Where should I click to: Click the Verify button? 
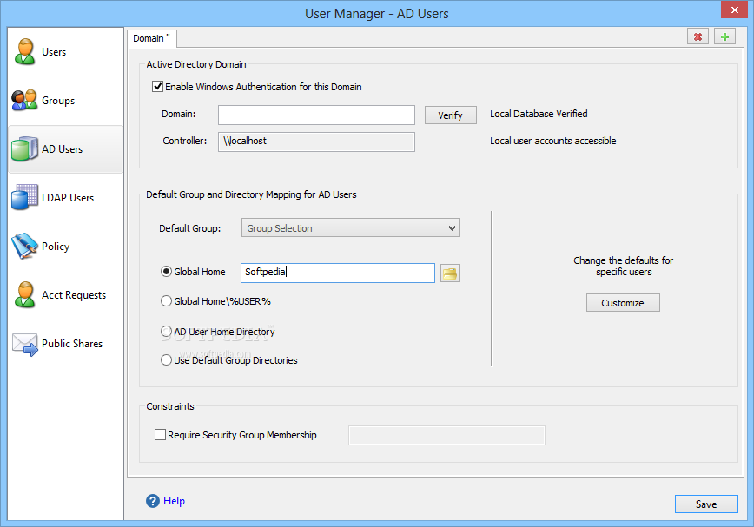click(x=450, y=115)
